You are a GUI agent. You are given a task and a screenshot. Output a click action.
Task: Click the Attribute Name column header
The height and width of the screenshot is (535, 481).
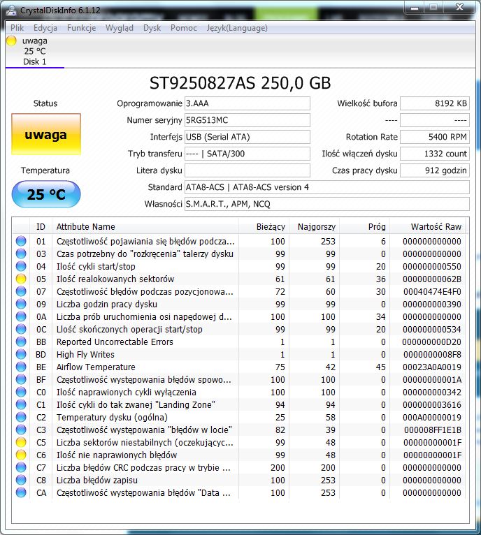pos(145,226)
